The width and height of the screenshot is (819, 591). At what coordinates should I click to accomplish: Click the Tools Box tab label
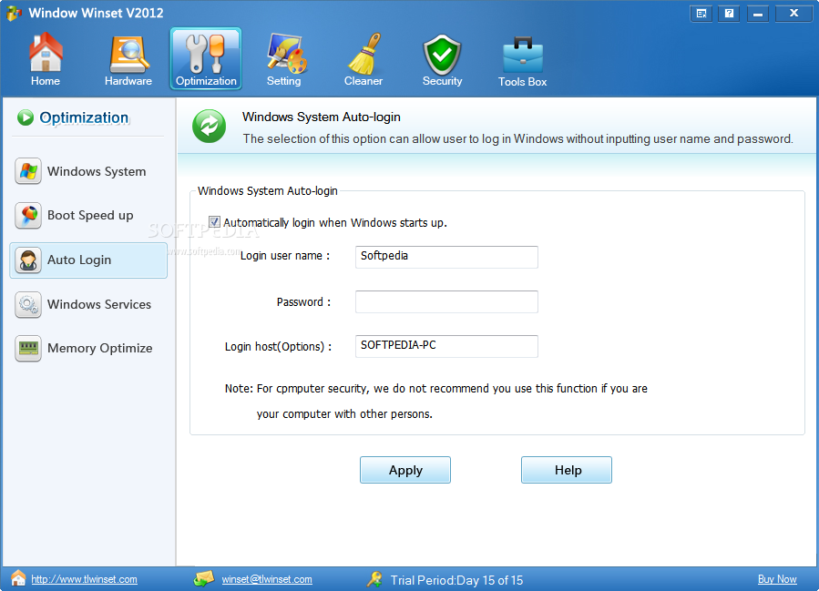click(x=522, y=81)
